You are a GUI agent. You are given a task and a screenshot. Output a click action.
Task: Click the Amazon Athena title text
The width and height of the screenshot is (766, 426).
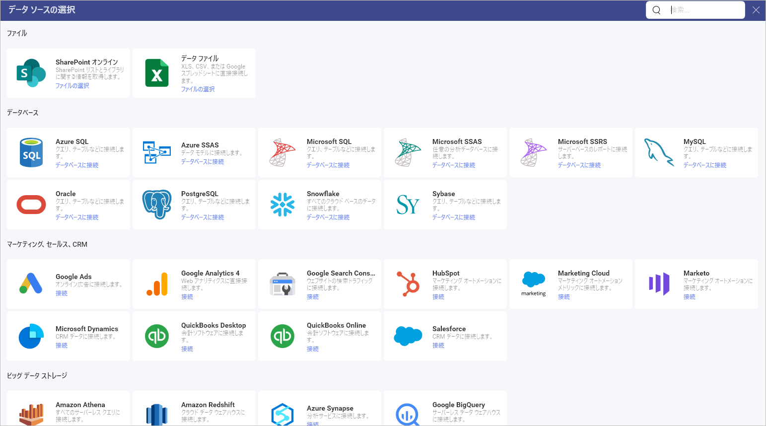point(80,405)
